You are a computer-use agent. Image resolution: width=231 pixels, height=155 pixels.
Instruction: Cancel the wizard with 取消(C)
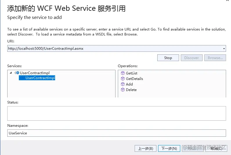tap(216, 148)
